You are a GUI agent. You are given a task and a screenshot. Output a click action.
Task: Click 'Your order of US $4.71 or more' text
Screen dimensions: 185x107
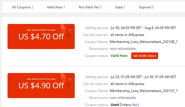(41, 30)
